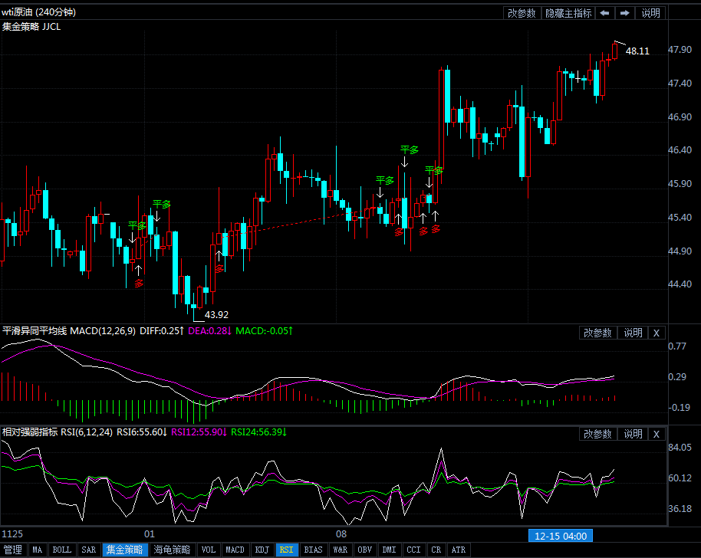Click 改参数 in the main chart header
This screenshot has height=558, width=701.
522,13
